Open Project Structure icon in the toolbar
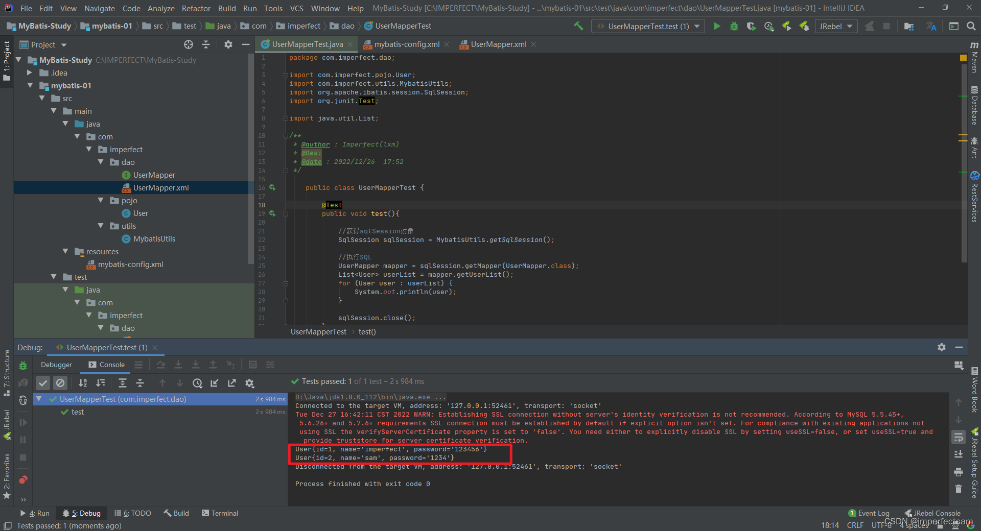Viewport: 981px width, 531px height. pos(908,26)
